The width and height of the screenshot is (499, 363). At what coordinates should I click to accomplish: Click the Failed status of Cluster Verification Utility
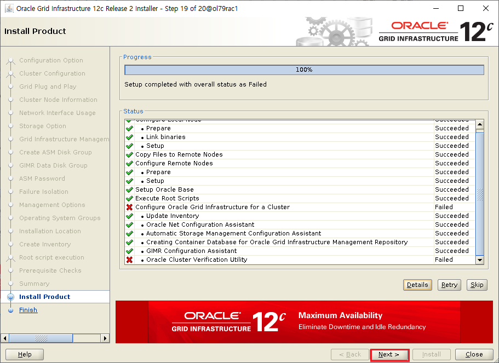tap(444, 260)
